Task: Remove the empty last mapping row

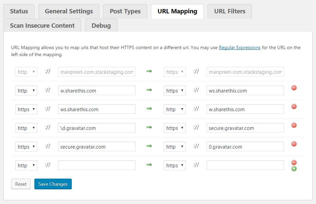Action: (x=294, y=163)
